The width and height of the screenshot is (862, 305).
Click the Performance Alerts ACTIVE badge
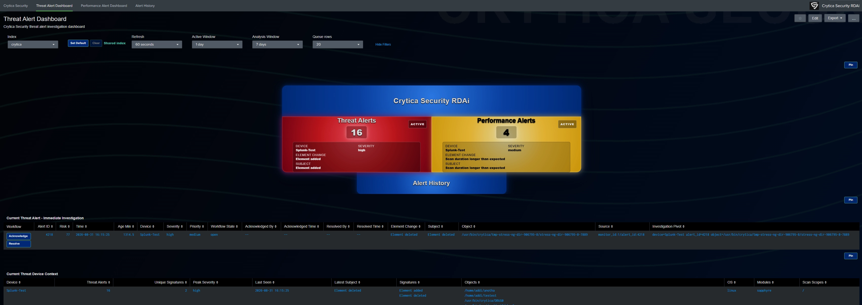[567, 124]
